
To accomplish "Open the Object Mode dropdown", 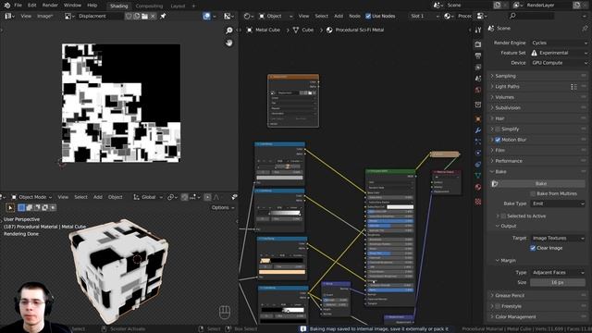I will pos(31,197).
